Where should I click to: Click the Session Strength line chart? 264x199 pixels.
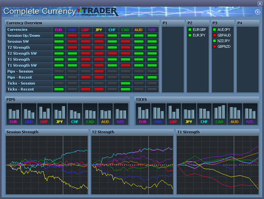click(x=47, y=165)
